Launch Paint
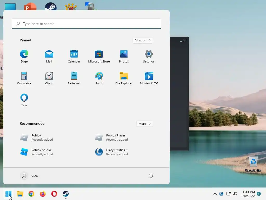The height and width of the screenshot is (200, 266). click(99, 78)
